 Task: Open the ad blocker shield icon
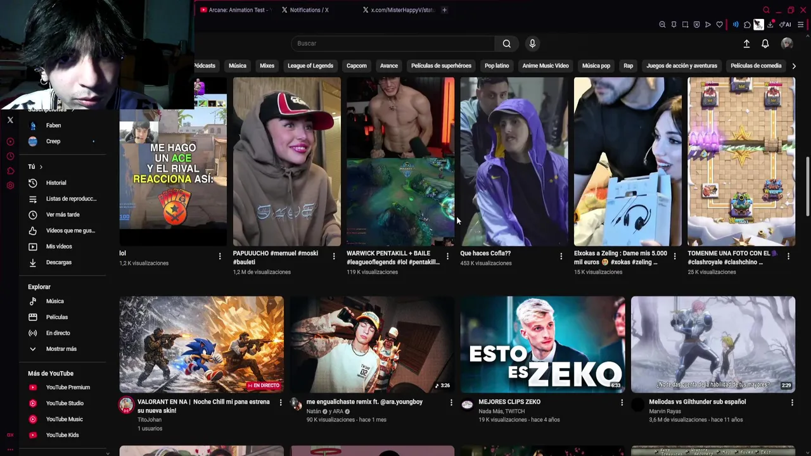(x=696, y=25)
